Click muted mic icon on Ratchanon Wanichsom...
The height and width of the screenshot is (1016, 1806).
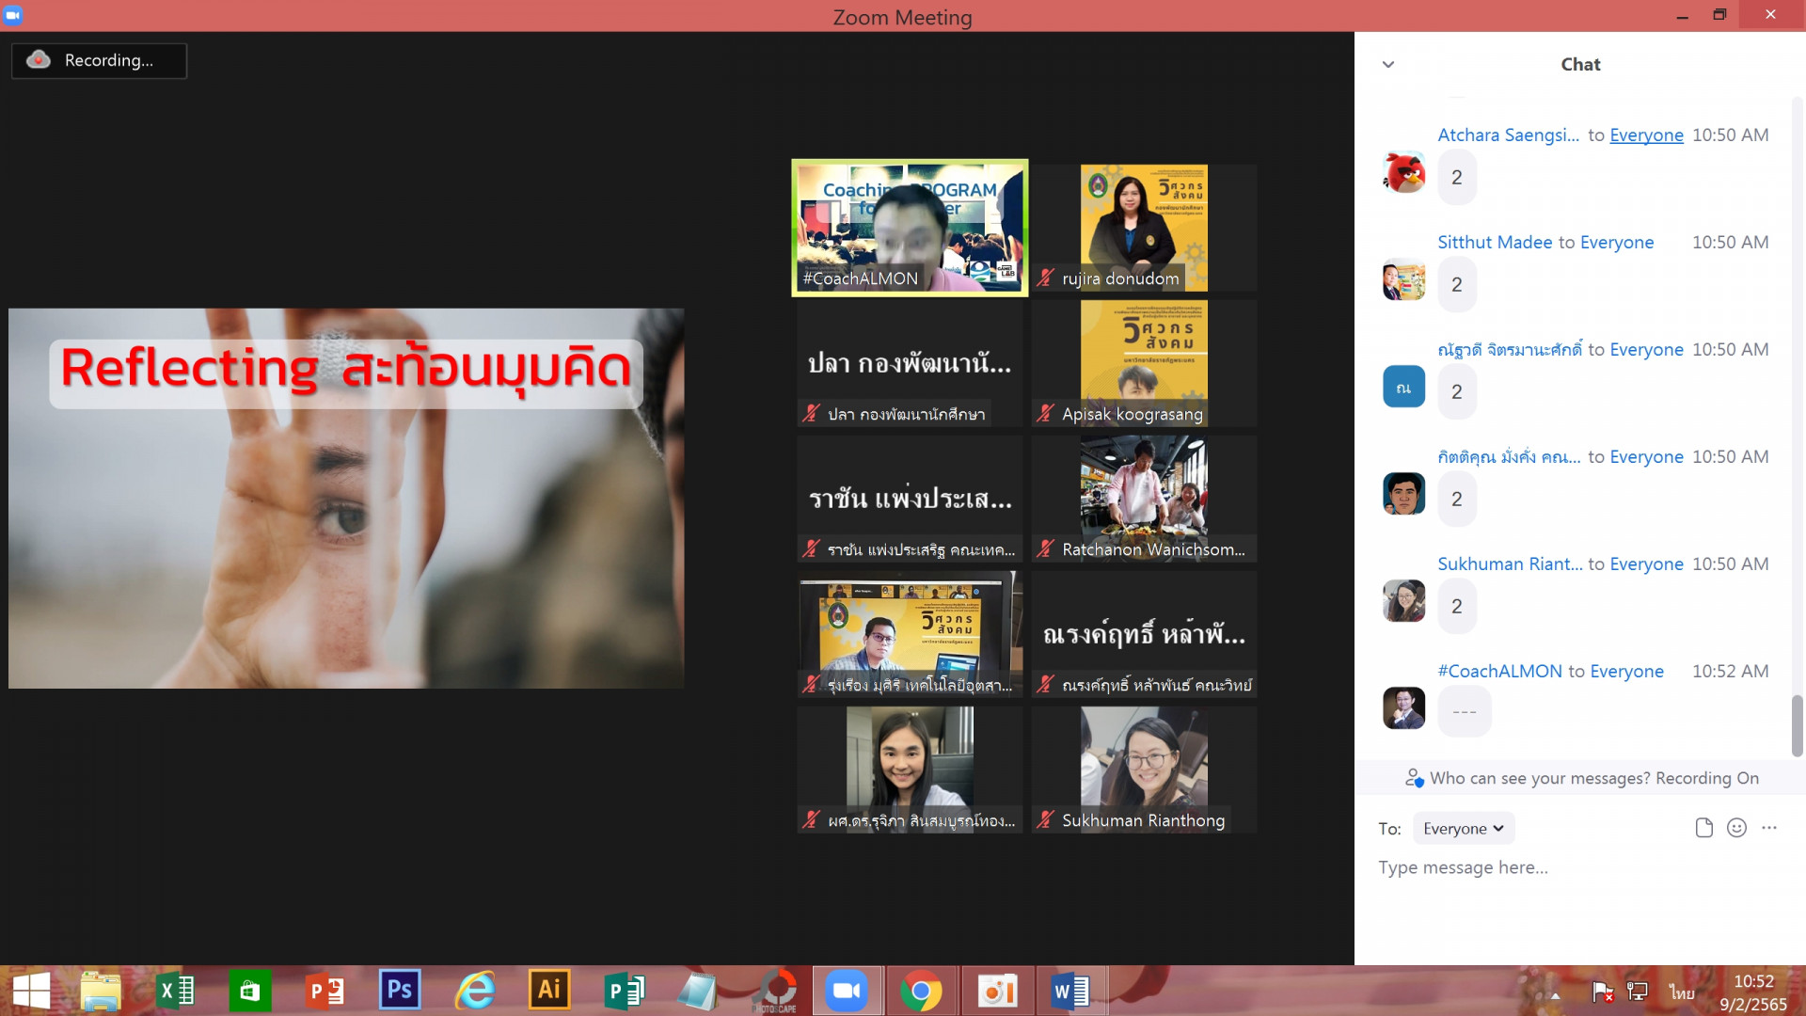[1046, 548]
